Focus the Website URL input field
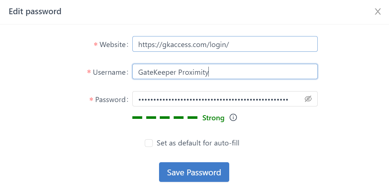389x187 pixels. [x=224, y=44]
